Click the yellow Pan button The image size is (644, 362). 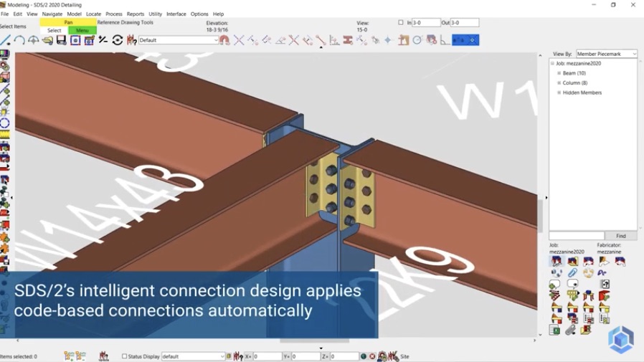pos(68,22)
